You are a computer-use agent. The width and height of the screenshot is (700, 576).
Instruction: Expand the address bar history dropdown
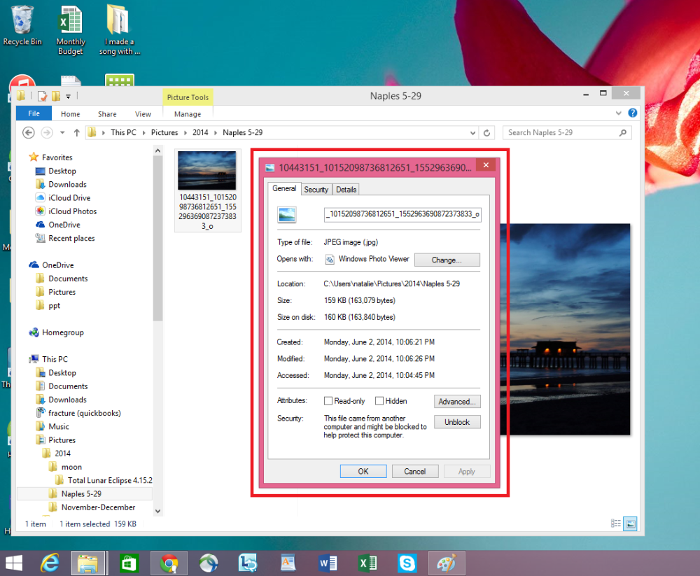[x=472, y=132]
